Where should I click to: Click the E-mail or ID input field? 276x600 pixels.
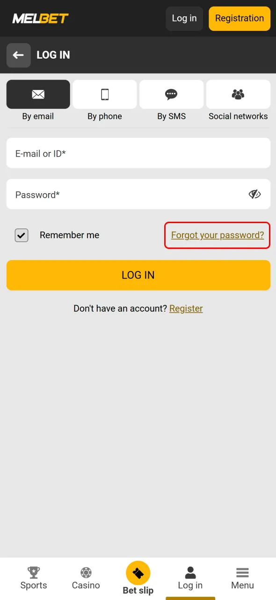[138, 153]
